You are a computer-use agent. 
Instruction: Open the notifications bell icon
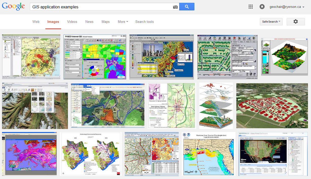tap(262, 7)
